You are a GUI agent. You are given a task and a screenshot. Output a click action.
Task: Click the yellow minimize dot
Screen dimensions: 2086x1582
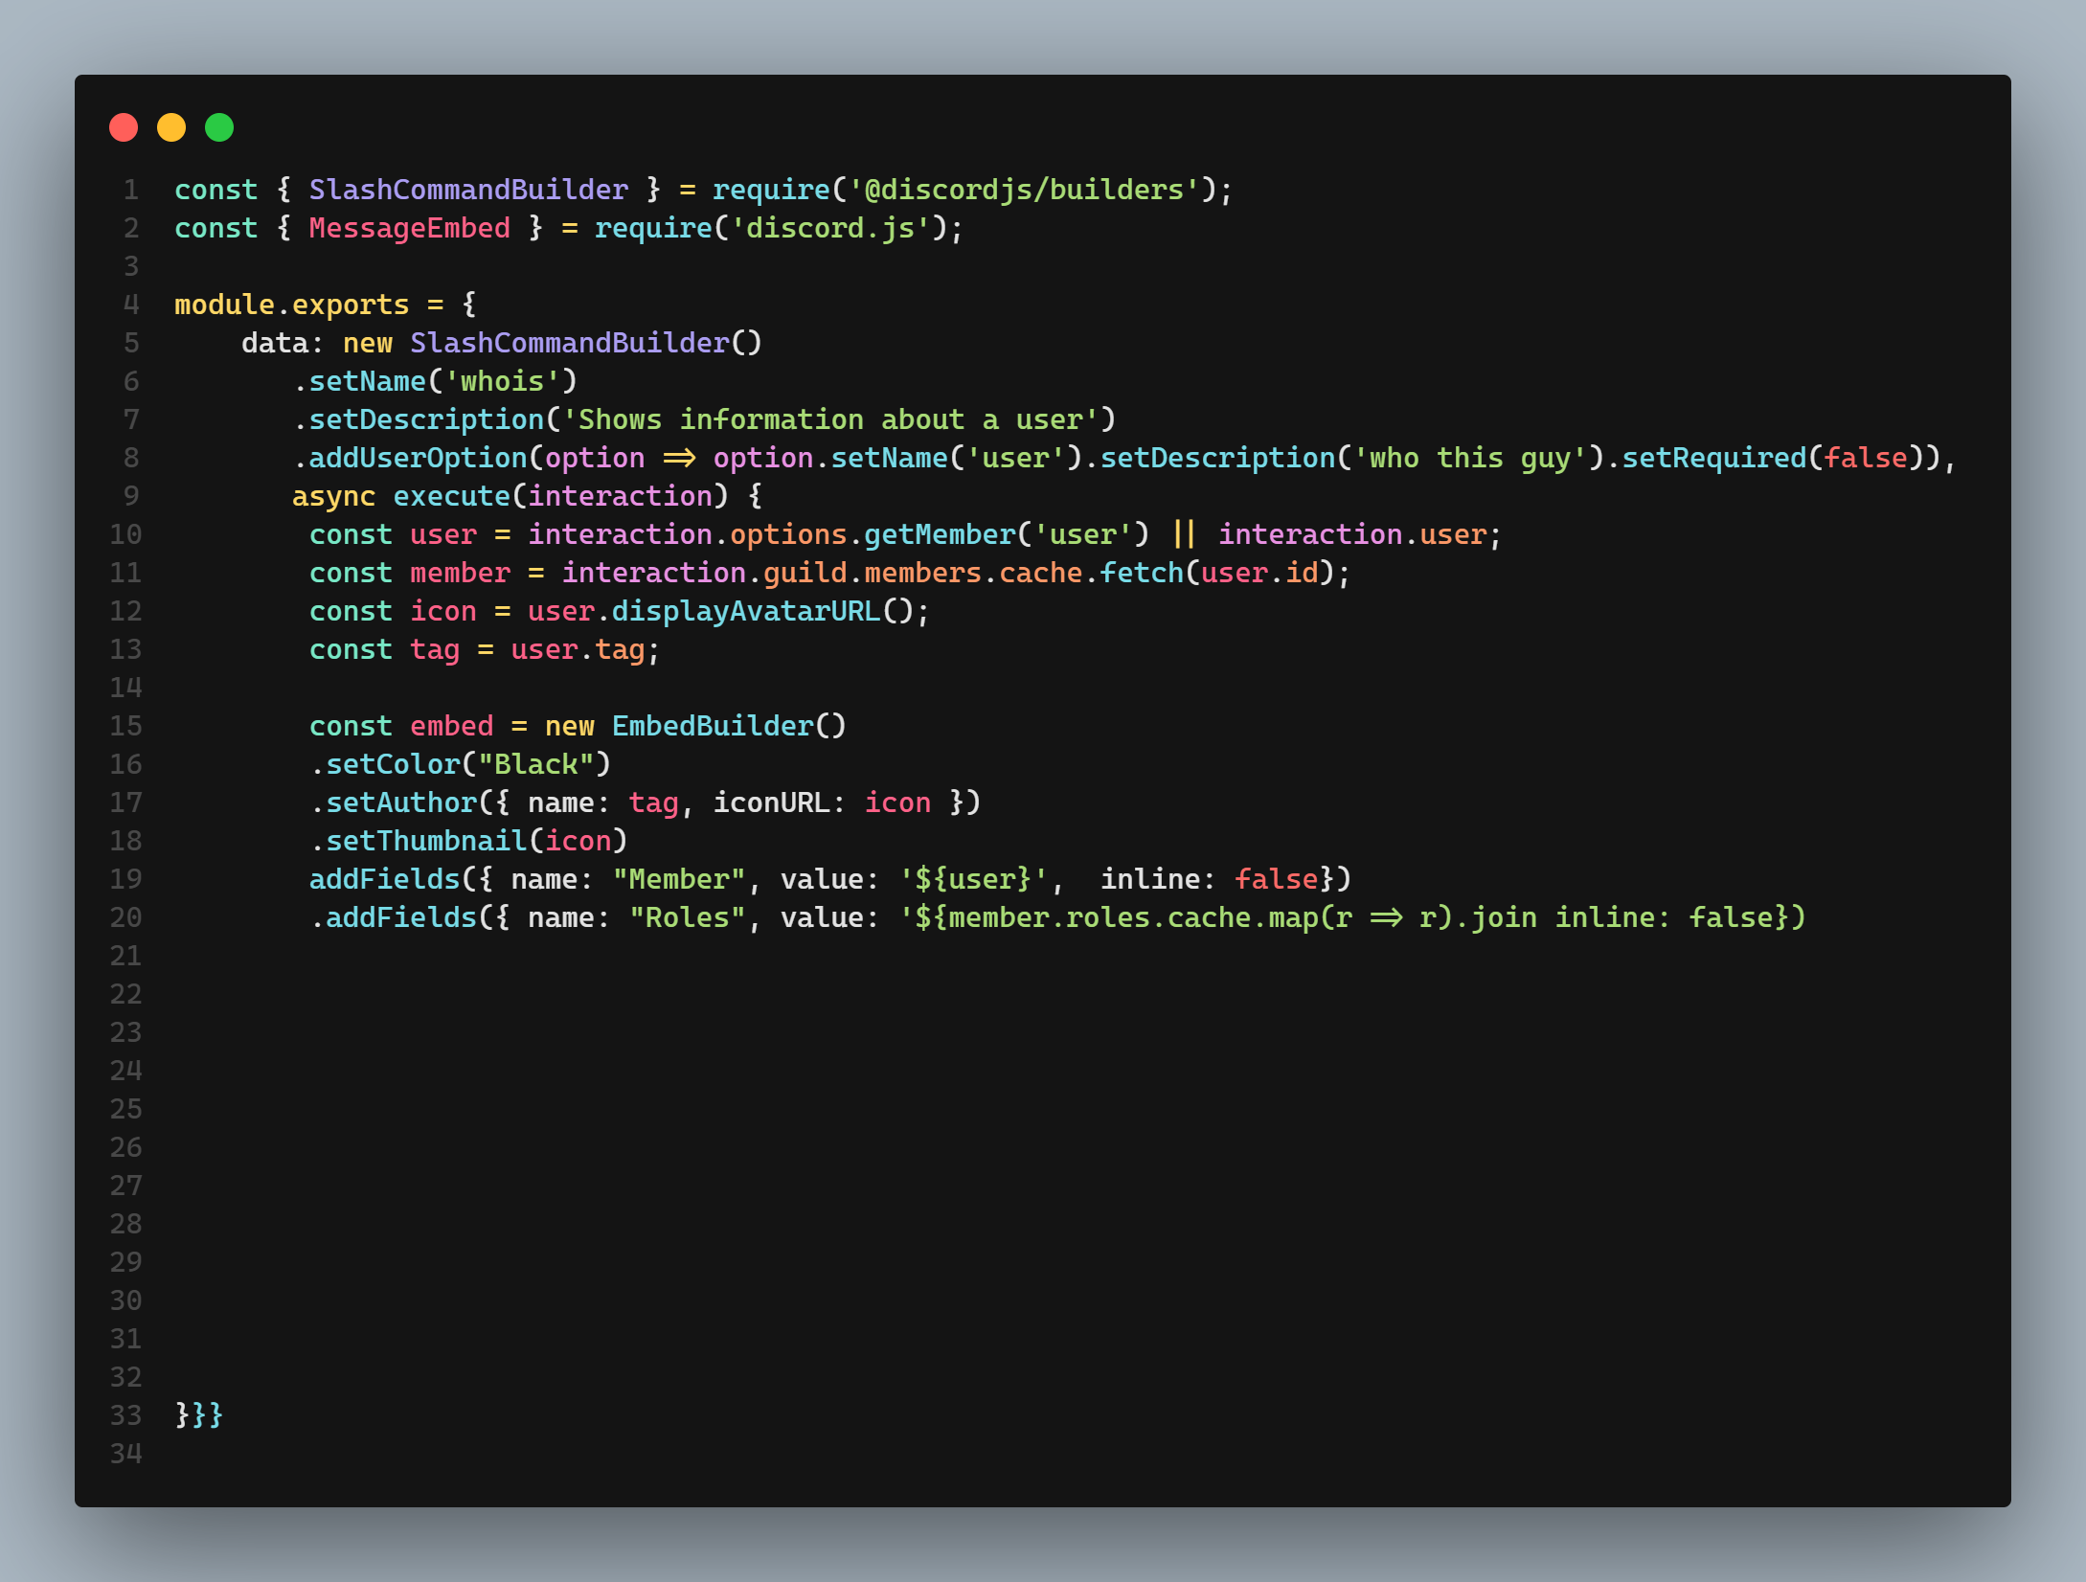171,127
